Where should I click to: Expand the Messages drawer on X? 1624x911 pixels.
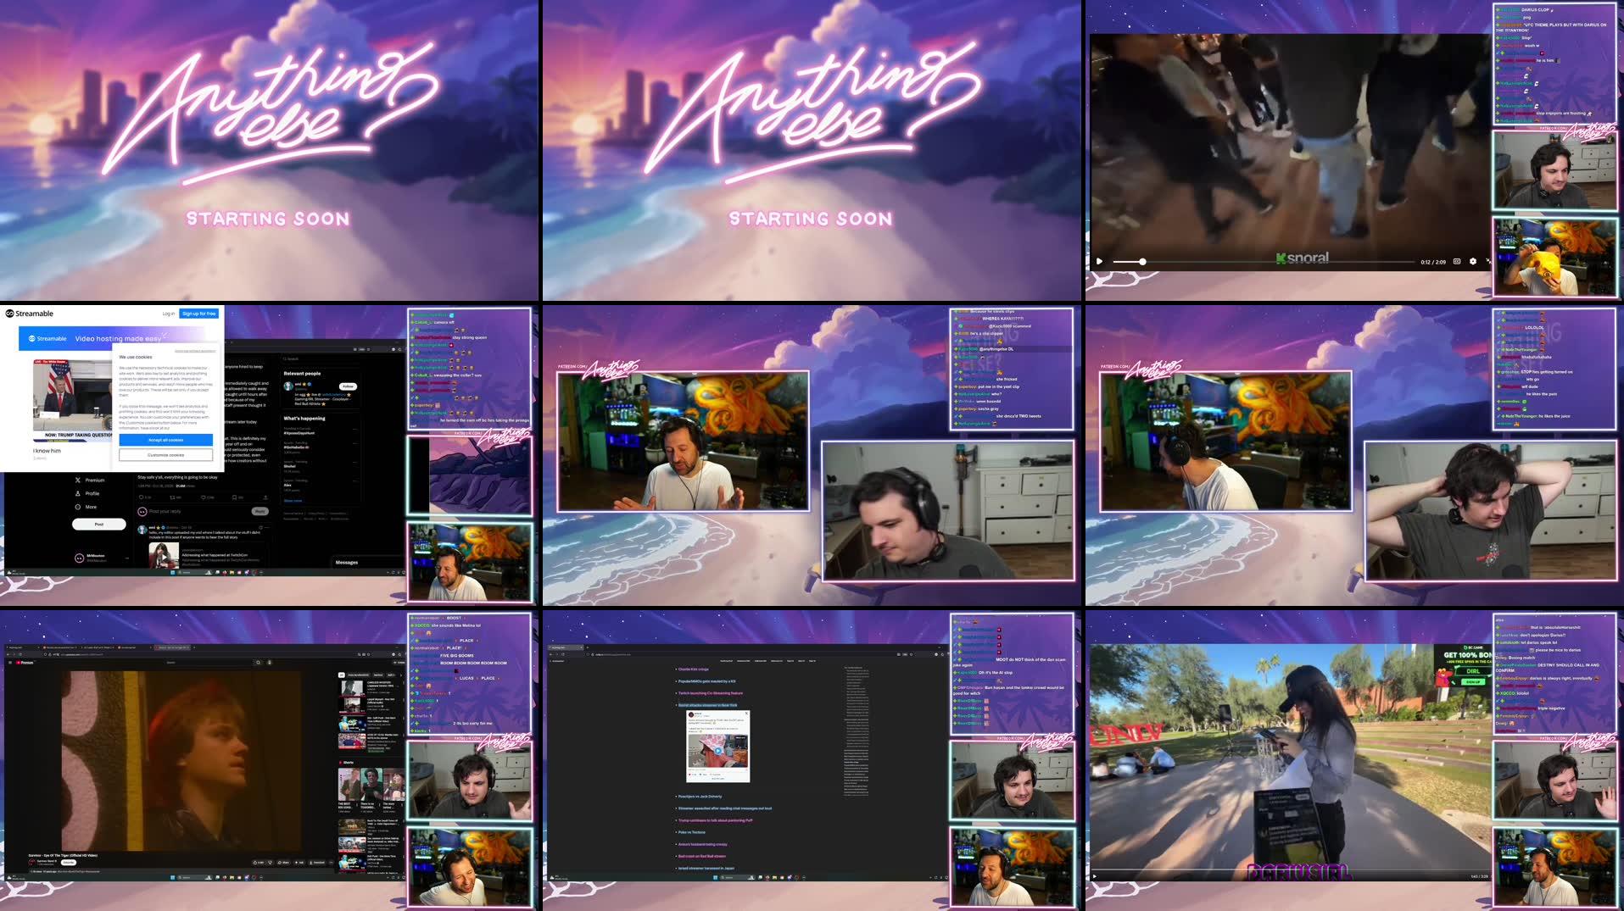pyautogui.click(x=347, y=562)
